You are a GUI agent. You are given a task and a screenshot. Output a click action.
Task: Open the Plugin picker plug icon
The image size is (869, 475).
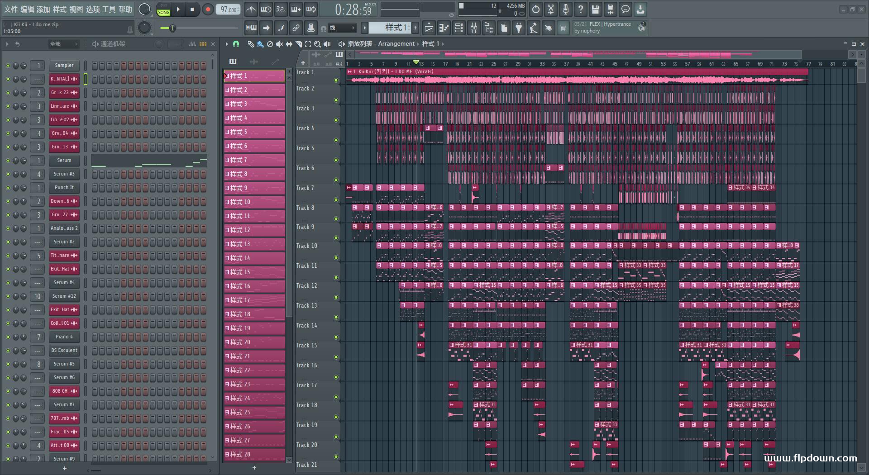click(x=519, y=28)
